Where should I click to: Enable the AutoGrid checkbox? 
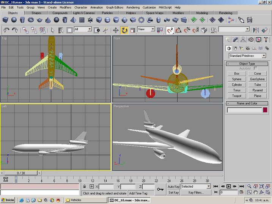pyautogui.click(x=255, y=68)
